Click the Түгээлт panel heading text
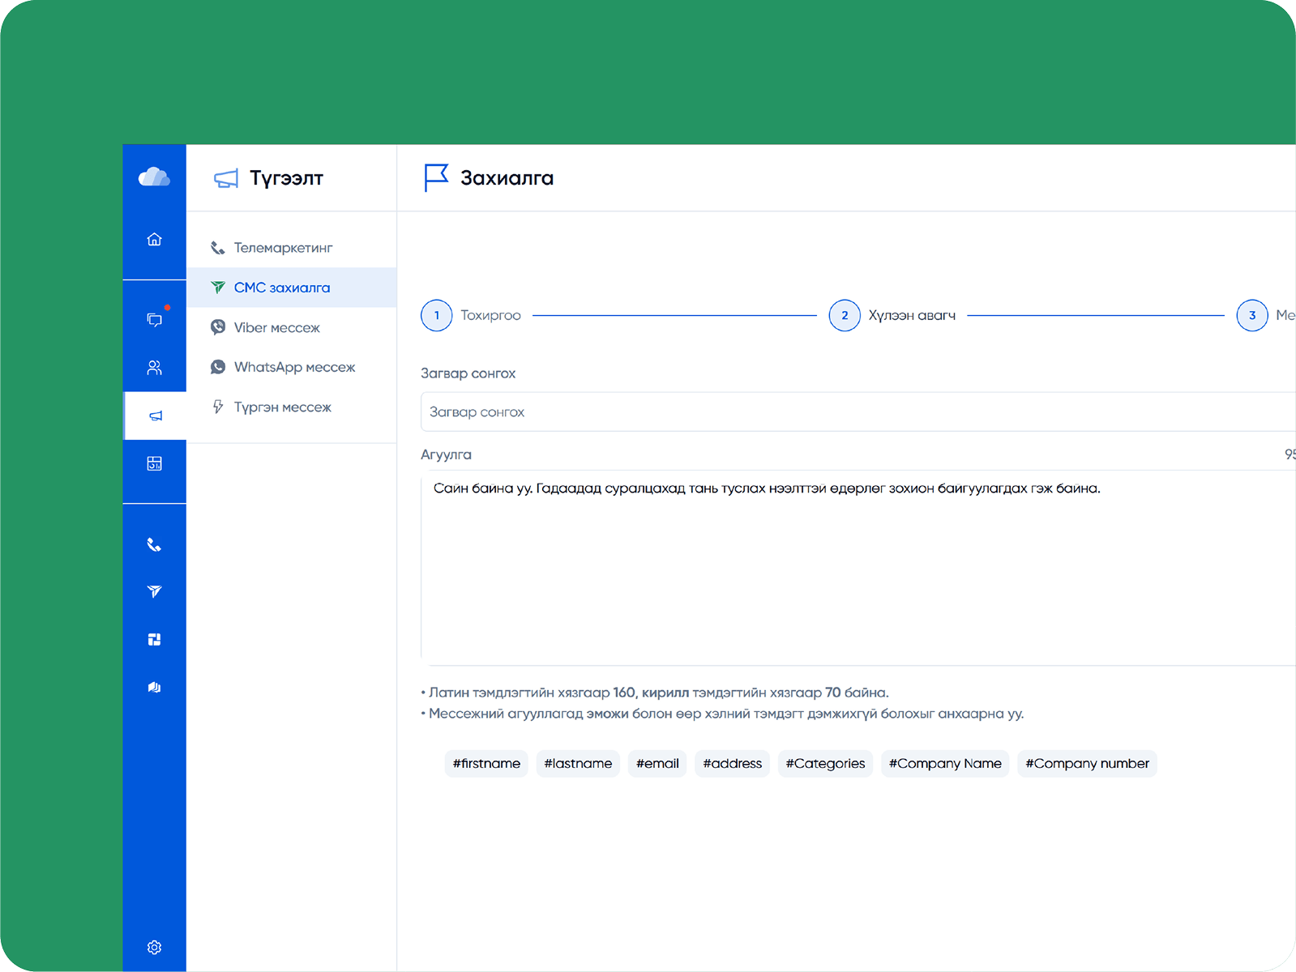1296x972 pixels. coord(286,178)
